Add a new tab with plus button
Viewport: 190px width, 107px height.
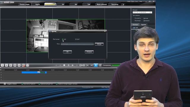tap(123, 5)
